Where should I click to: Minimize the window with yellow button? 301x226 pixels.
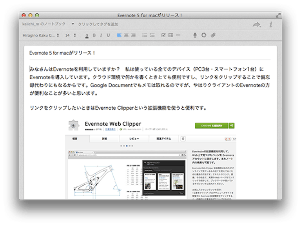click(30, 15)
